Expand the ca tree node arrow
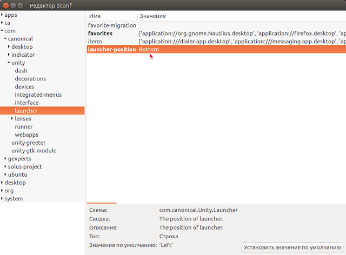The height and width of the screenshot is (255, 346). click(x=2, y=23)
